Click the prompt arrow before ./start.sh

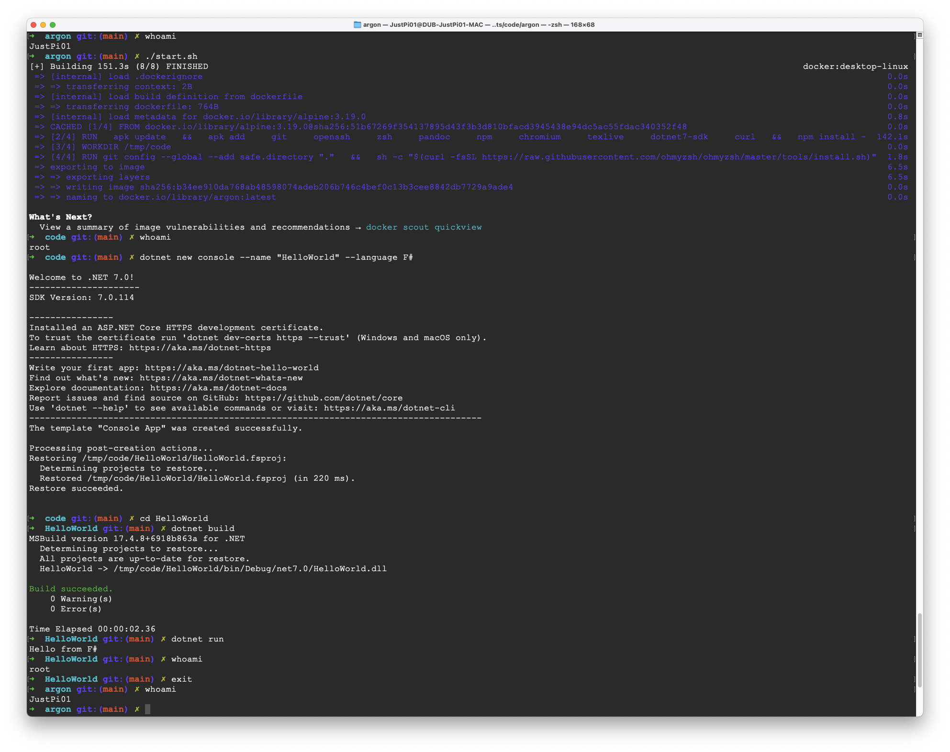tap(32, 56)
